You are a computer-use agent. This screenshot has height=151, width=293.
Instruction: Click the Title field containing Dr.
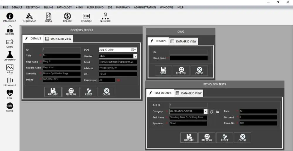62,56
